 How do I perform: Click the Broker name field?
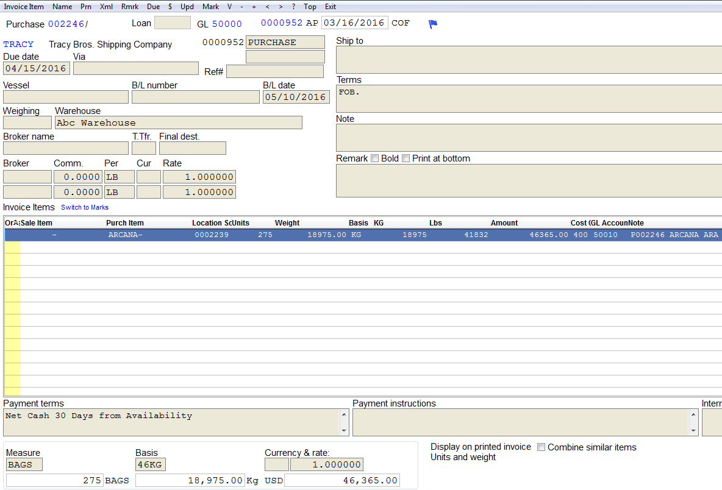tap(66, 148)
